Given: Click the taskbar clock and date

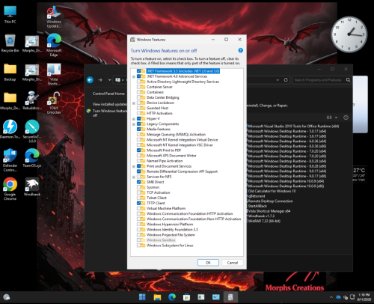Looking at the screenshot, I should pos(364,297).
